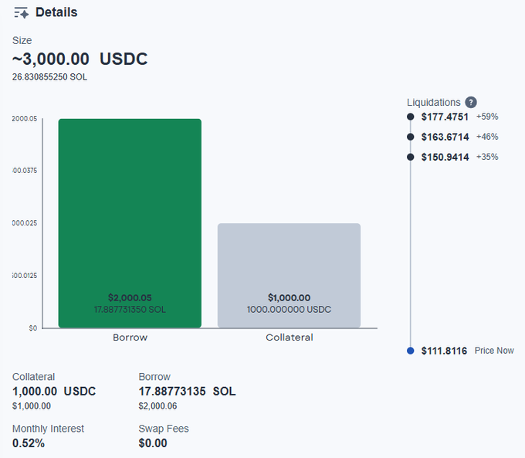
Task: Click the Swap Fees label
Action: tap(164, 429)
